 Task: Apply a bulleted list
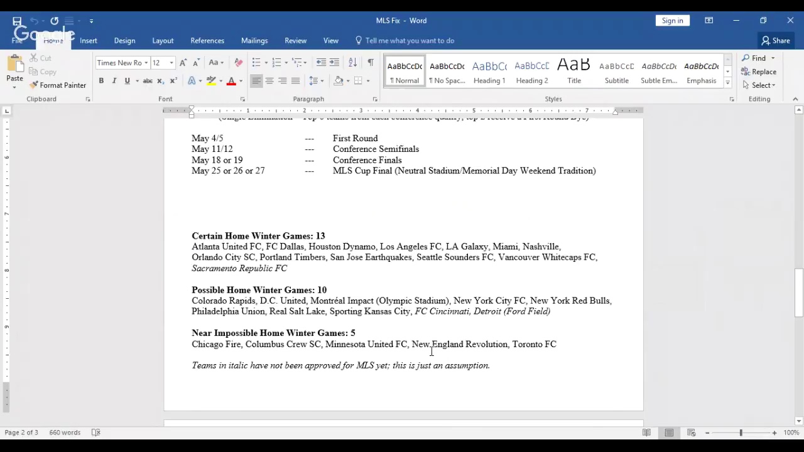tap(256, 63)
